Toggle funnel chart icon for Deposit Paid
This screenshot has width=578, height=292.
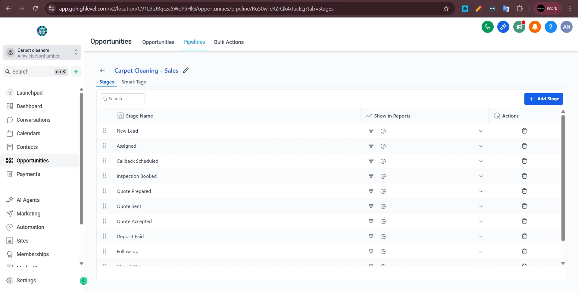[371, 237]
